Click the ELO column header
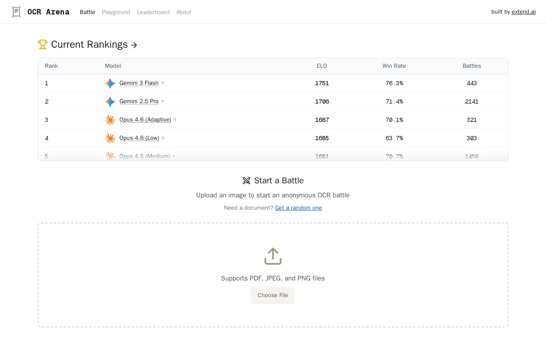Image resolution: width=546 pixels, height=341 pixels. [x=322, y=66]
